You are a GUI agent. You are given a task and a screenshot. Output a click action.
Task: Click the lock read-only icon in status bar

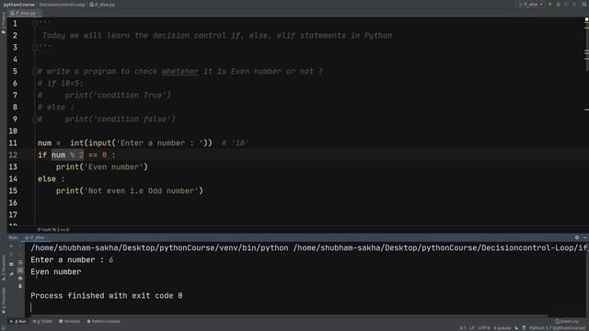pos(516,328)
